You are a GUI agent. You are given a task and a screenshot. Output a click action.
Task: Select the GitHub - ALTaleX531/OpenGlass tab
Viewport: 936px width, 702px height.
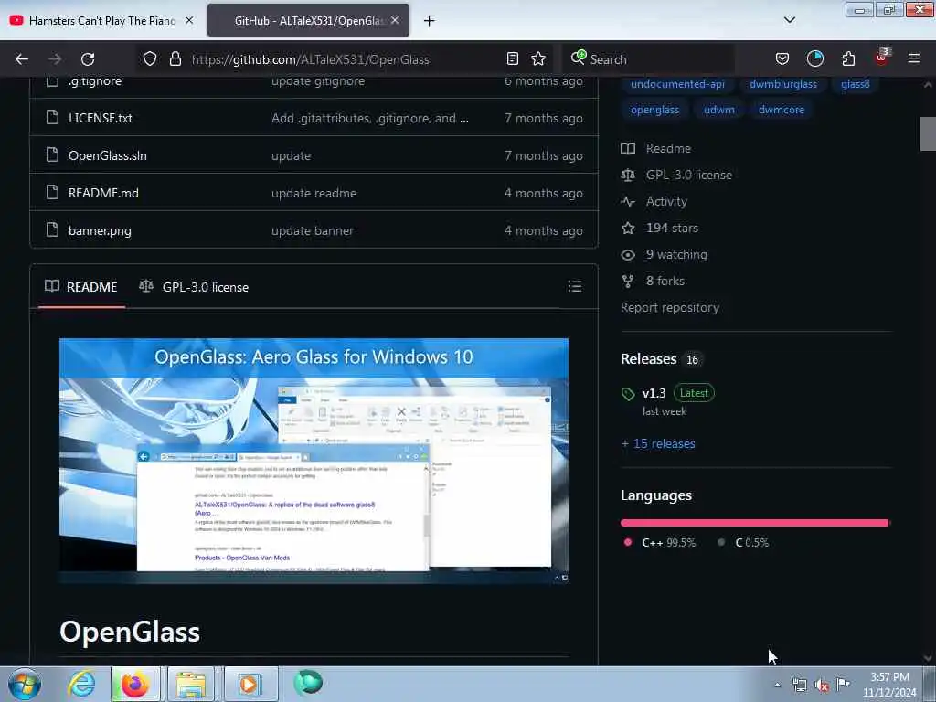(x=308, y=20)
